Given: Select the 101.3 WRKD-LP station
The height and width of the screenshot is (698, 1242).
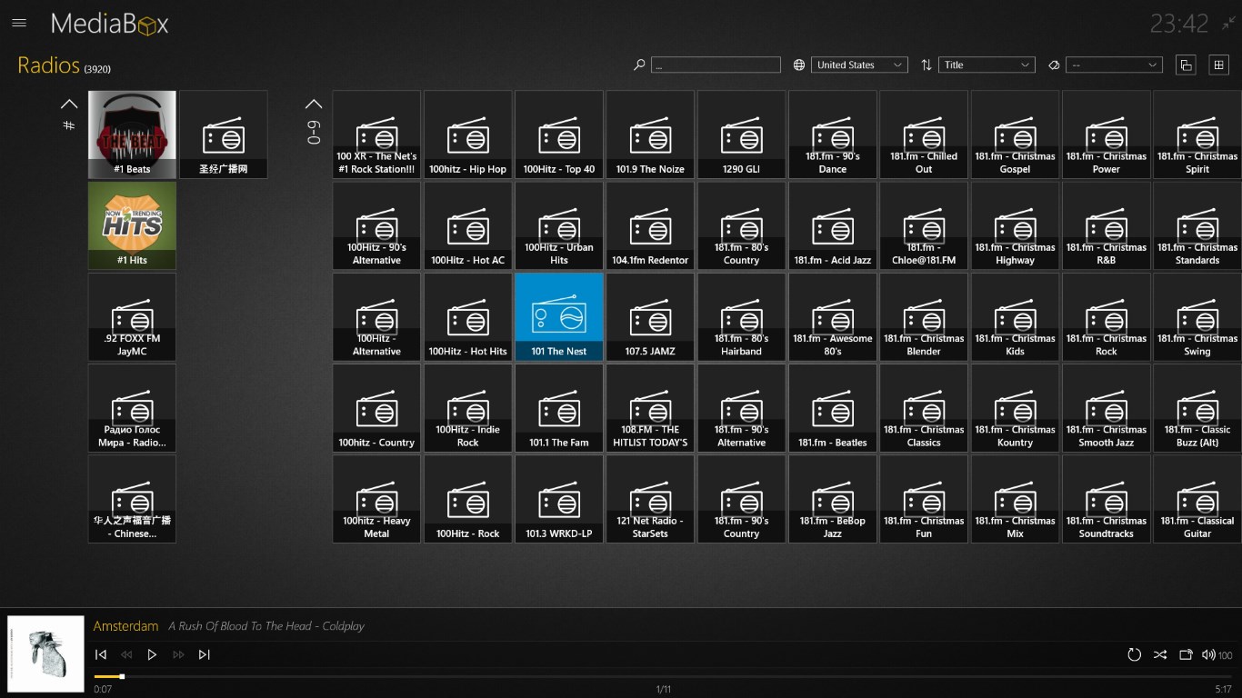Looking at the screenshot, I should (559, 499).
